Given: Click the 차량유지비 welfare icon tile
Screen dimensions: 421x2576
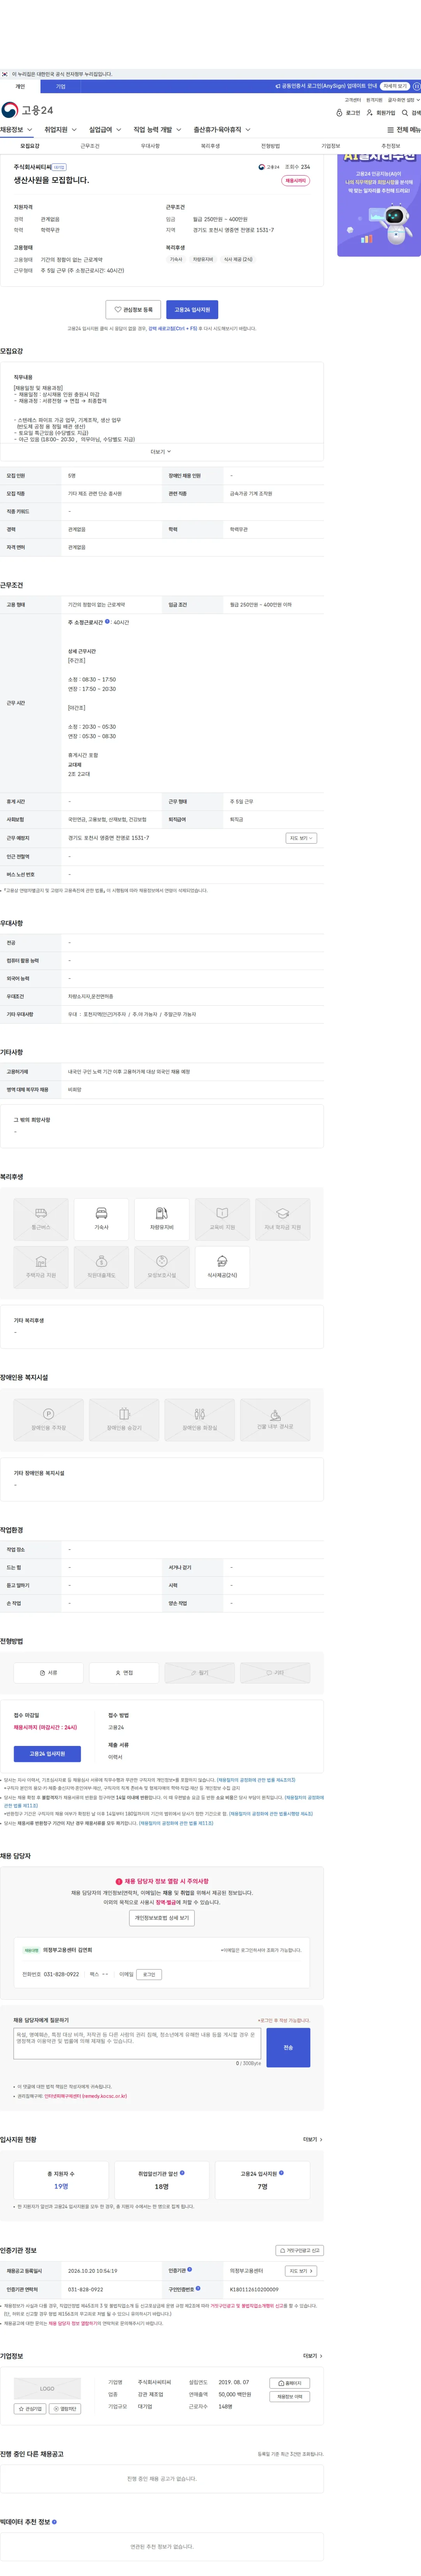Looking at the screenshot, I should 162,1219.
